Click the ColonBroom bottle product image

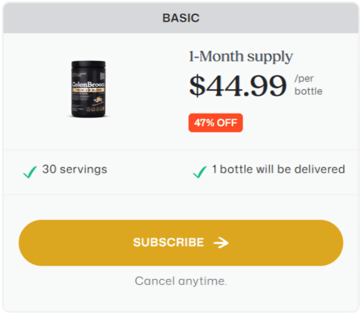coord(88,88)
